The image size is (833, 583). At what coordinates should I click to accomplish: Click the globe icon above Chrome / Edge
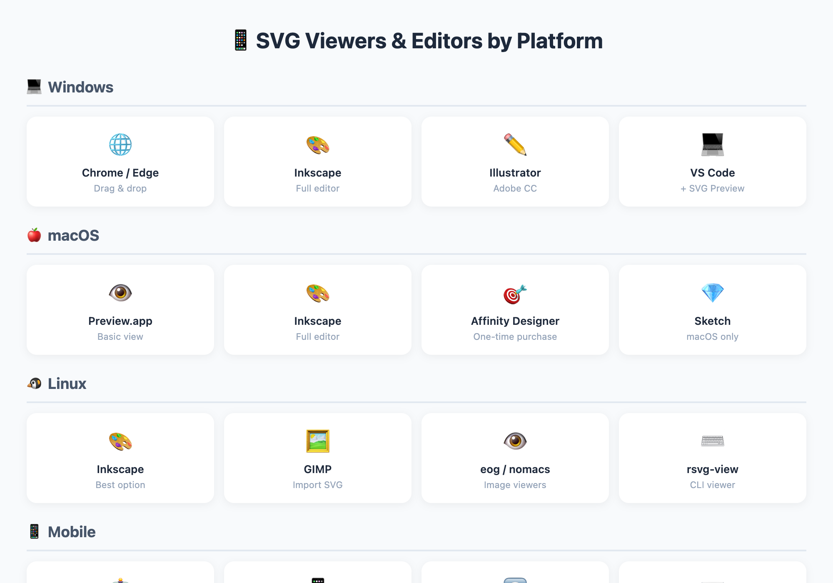pos(120,145)
